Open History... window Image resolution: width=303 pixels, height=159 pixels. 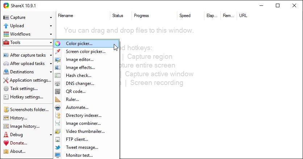tap(27, 118)
